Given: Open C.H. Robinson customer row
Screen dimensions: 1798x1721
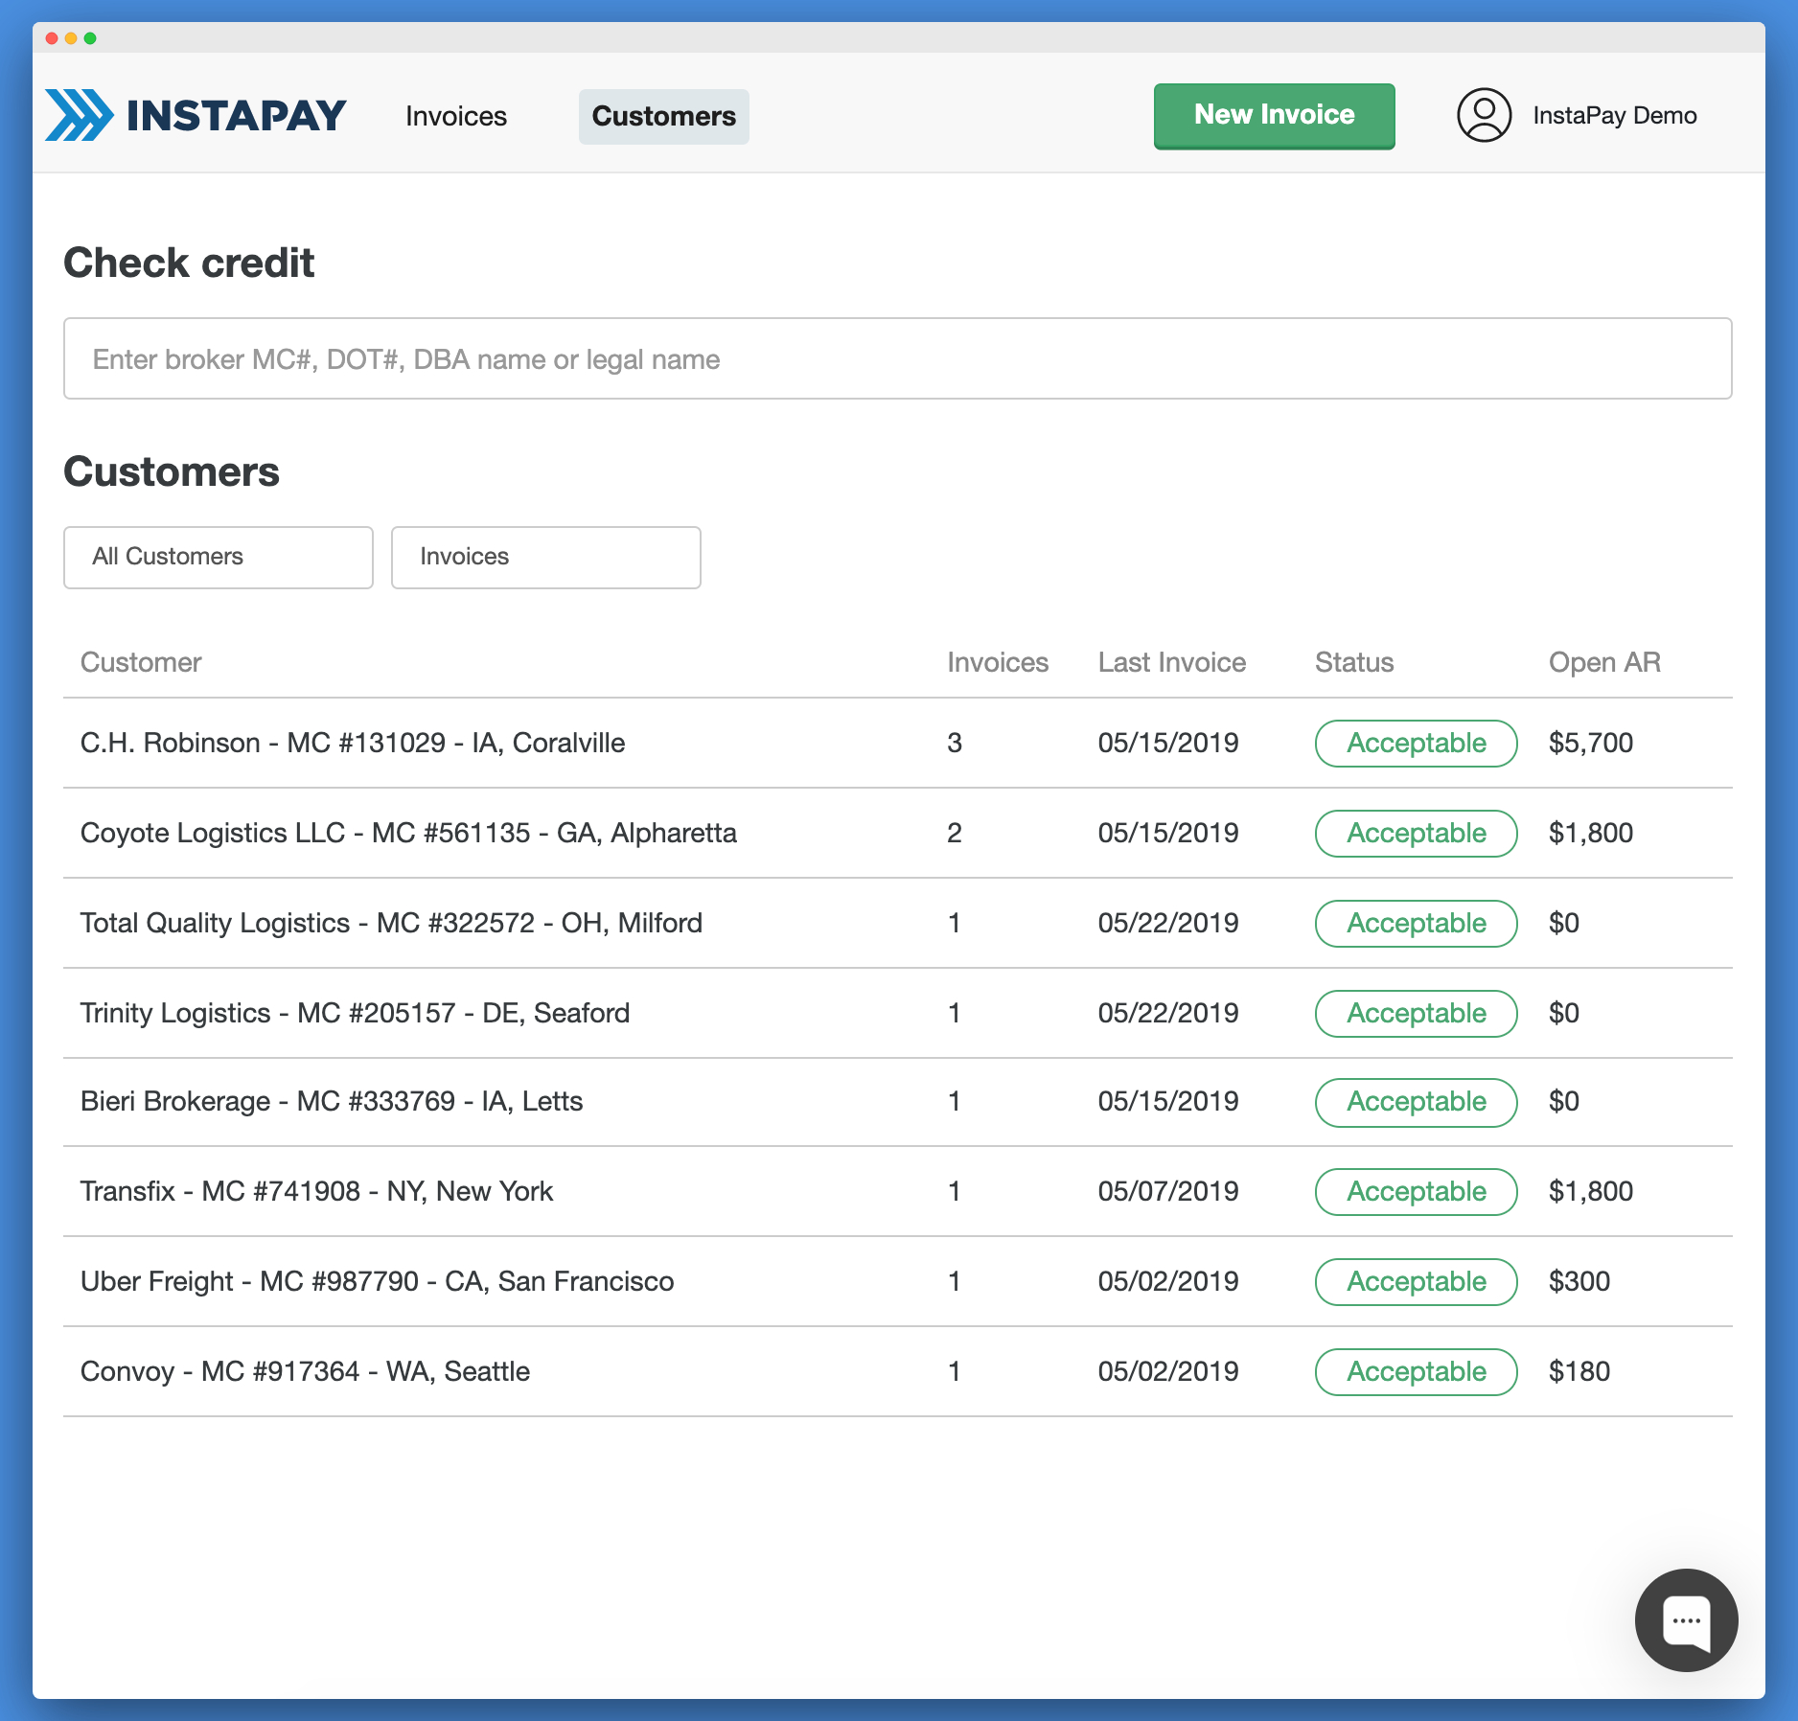Looking at the screenshot, I should click(x=897, y=743).
